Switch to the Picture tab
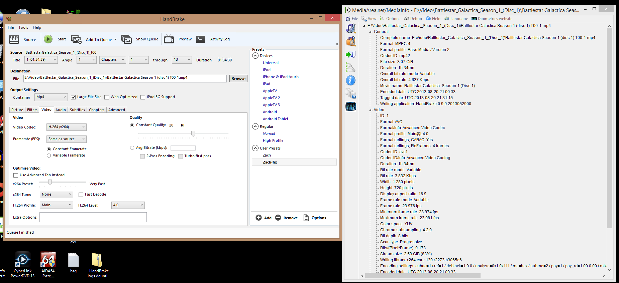 (17, 110)
